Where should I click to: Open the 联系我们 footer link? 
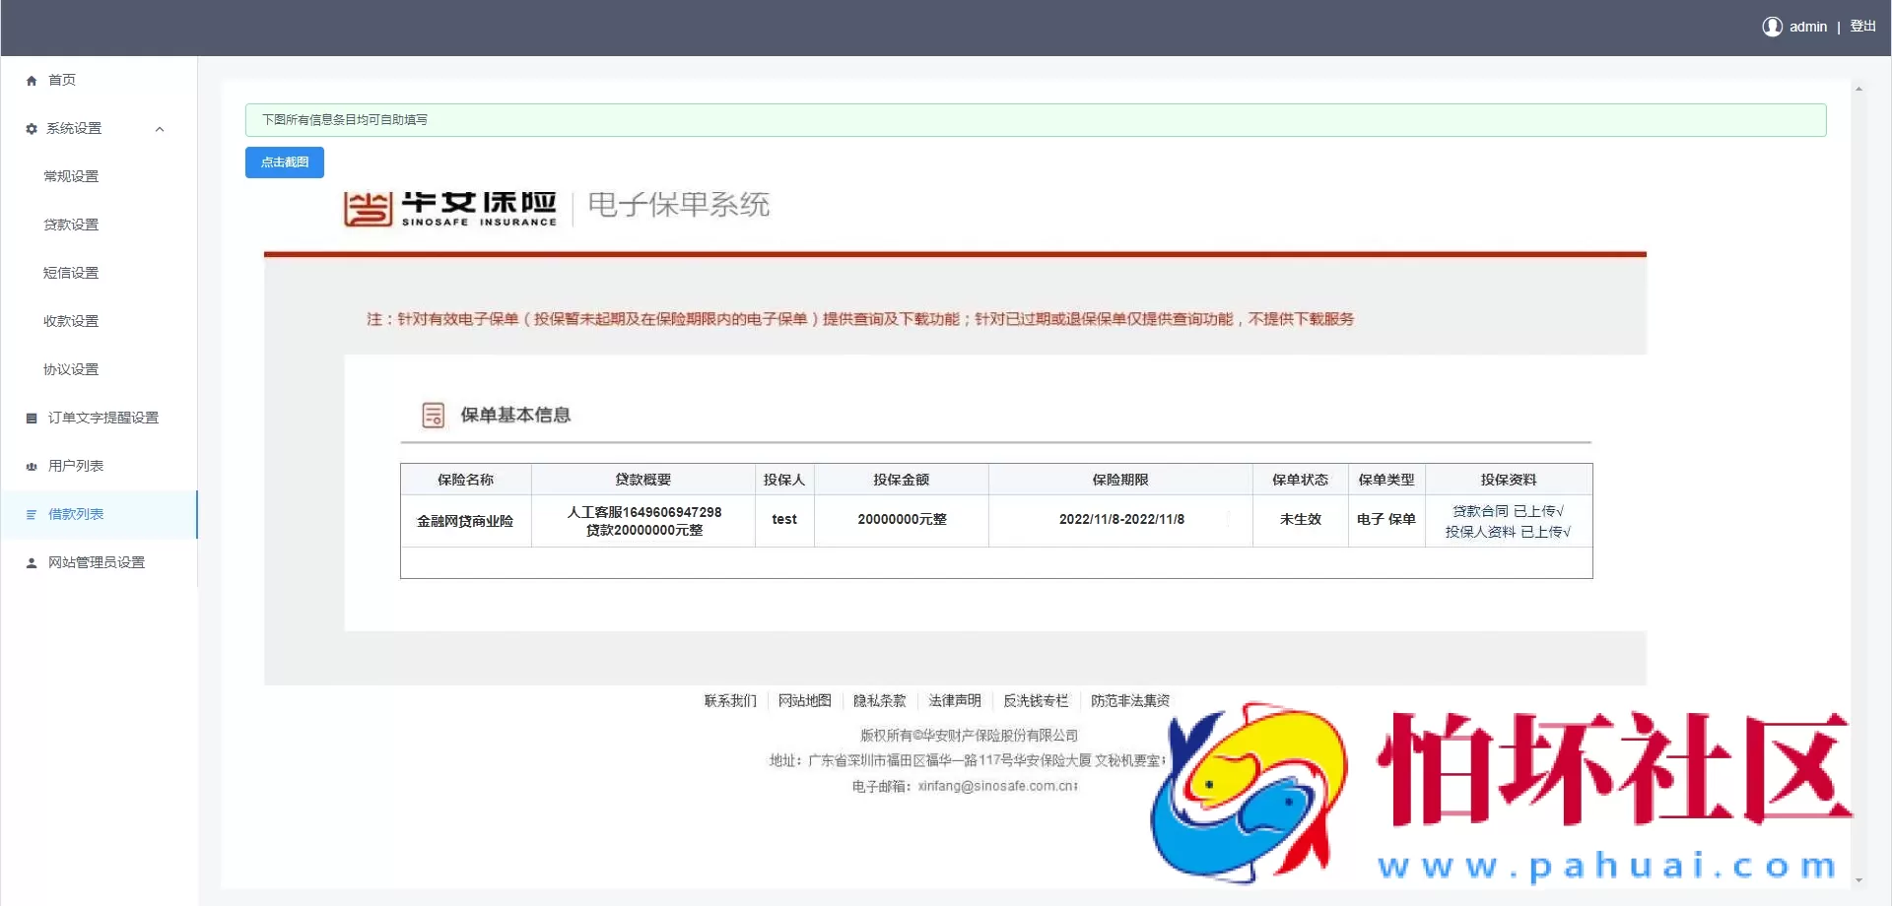(729, 700)
